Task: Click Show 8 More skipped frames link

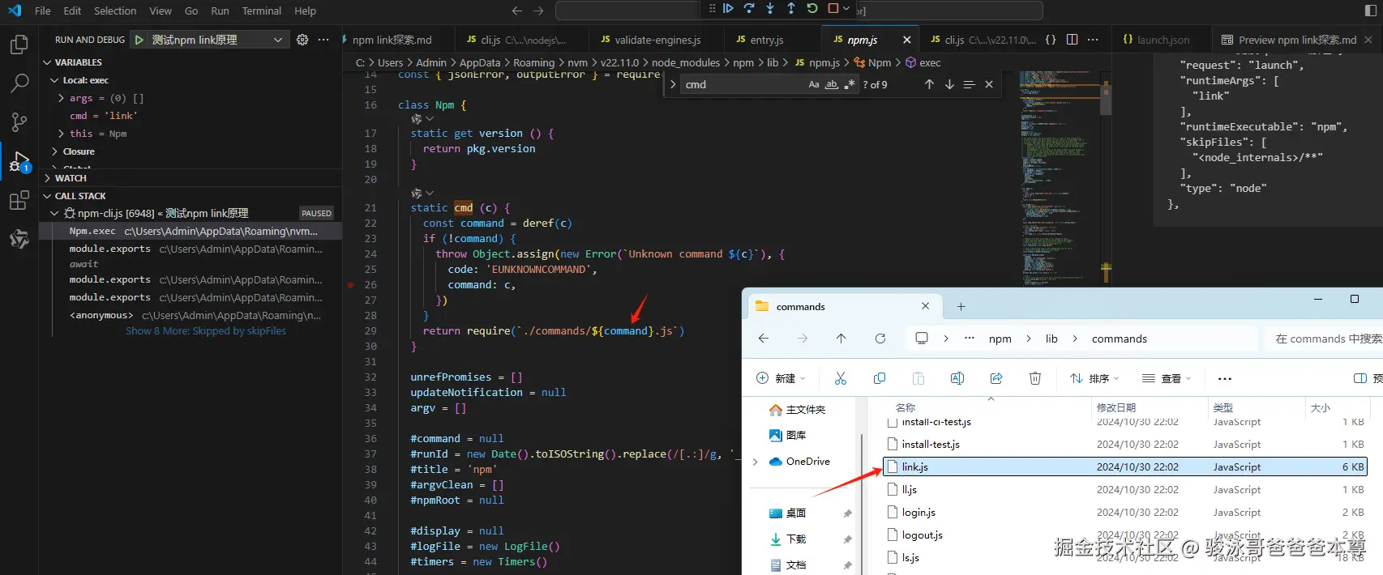Action: [205, 331]
